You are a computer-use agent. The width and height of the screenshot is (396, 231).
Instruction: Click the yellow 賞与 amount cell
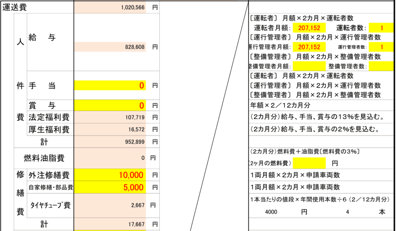pyautogui.click(x=110, y=105)
